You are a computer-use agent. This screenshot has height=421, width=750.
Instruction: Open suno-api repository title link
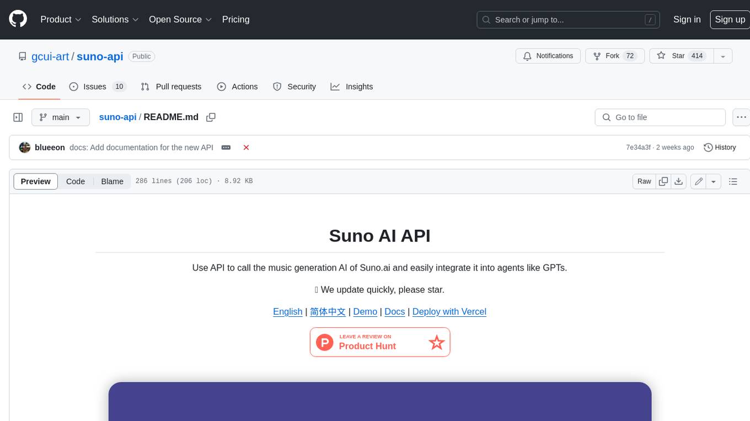tap(100, 56)
